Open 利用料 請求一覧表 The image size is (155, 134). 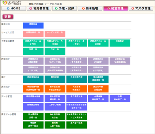(33, 125)
